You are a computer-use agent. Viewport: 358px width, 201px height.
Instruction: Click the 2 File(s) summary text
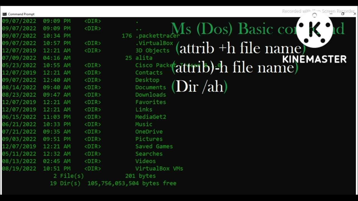click(69, 176)
